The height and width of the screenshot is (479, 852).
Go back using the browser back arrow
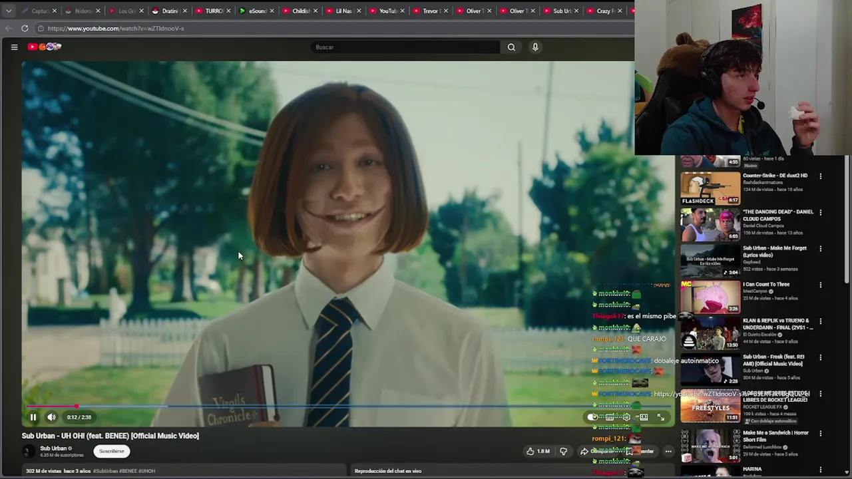click(8, 28)
